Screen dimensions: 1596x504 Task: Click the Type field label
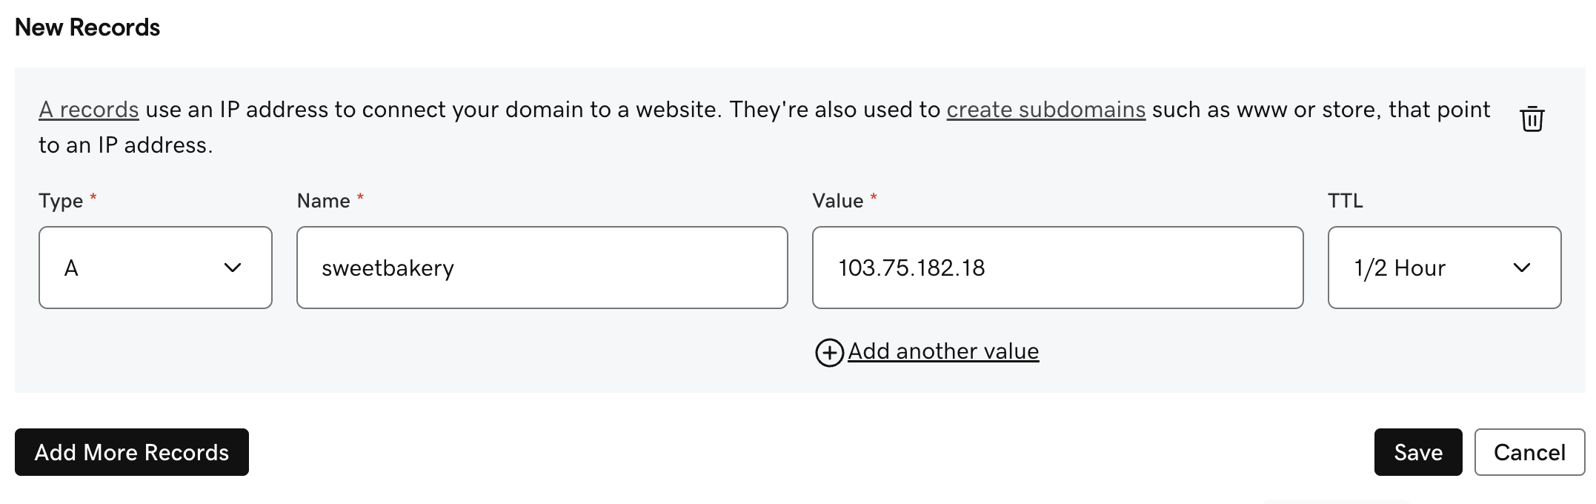coord(61,201)
